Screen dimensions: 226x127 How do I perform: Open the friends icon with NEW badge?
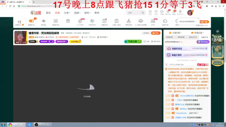[153, 21]
